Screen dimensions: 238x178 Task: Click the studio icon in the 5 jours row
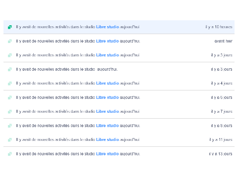[x=10, y=97]
